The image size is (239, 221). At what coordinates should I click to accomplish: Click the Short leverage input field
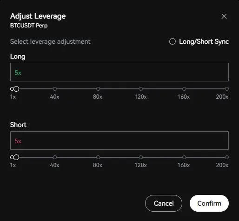(x=119, y=141)
